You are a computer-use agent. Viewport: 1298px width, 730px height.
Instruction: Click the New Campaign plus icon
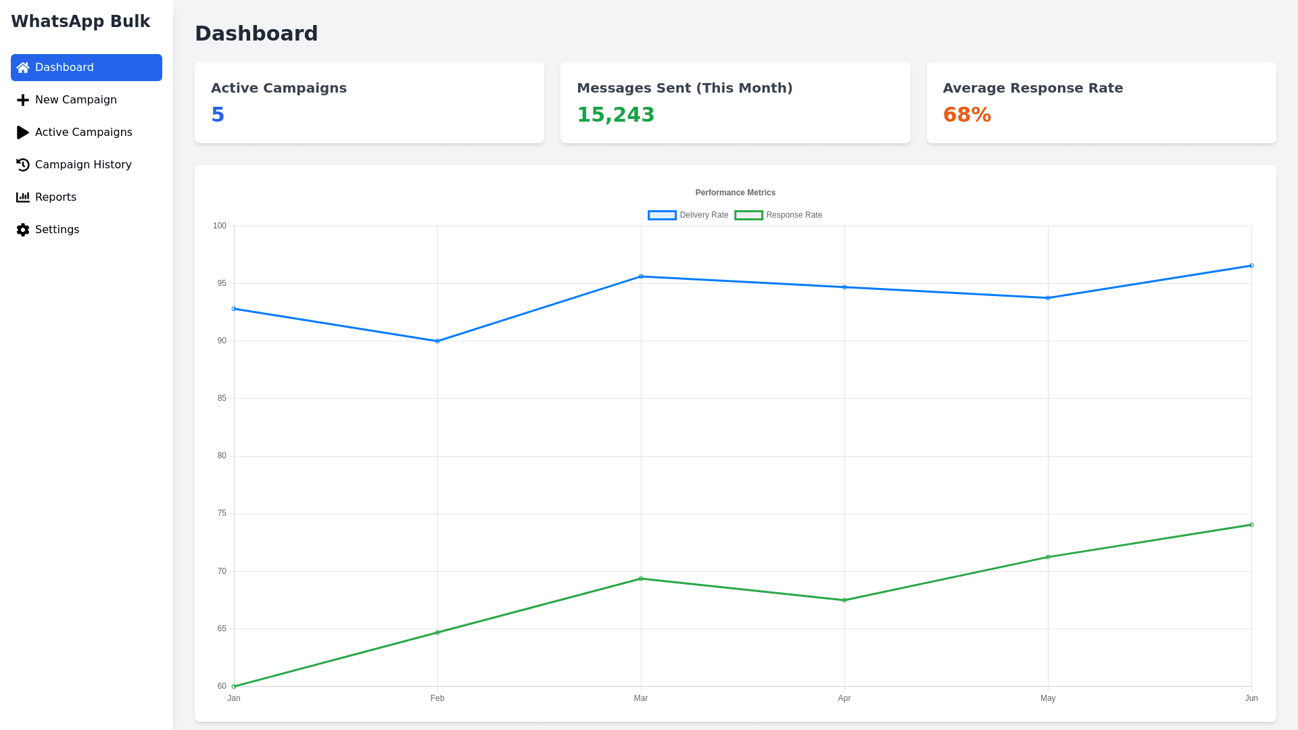click(23, 100)
